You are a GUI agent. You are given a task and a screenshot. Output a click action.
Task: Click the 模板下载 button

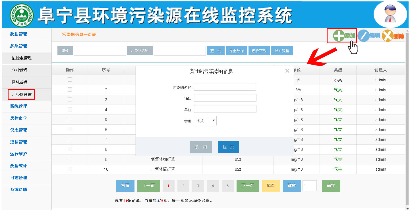click(x=259, y=51)
